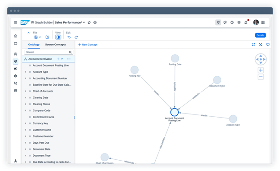Toggle the side panel view button

58,37
